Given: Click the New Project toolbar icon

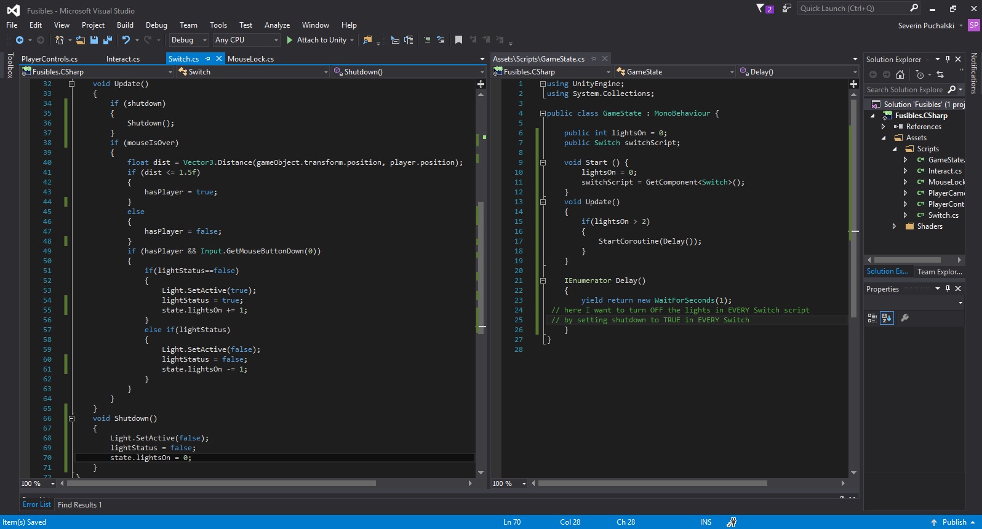Looking at the screenshot, I should (x=60, y=40).
